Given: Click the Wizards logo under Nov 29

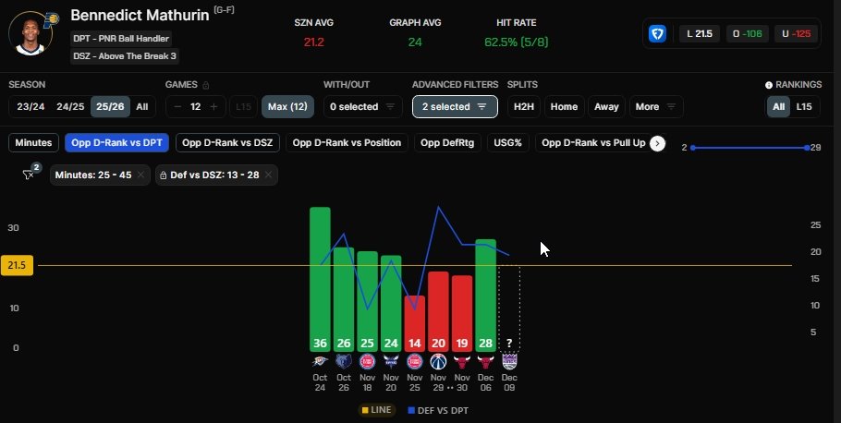Looking at the screenshot, I should tap(438, 361).
